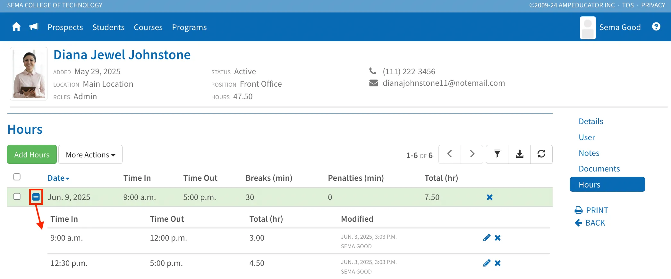Viewport: 671px width, 279px height.
Task: Click the PRINT link
Action: (x=591, y=210)
